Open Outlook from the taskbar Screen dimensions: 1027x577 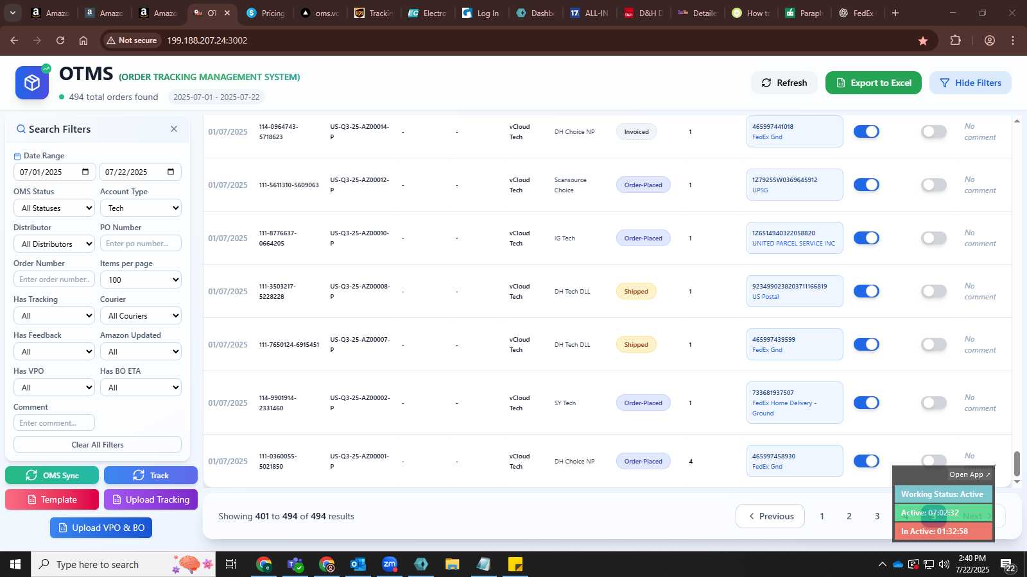(x=358, y=564)
